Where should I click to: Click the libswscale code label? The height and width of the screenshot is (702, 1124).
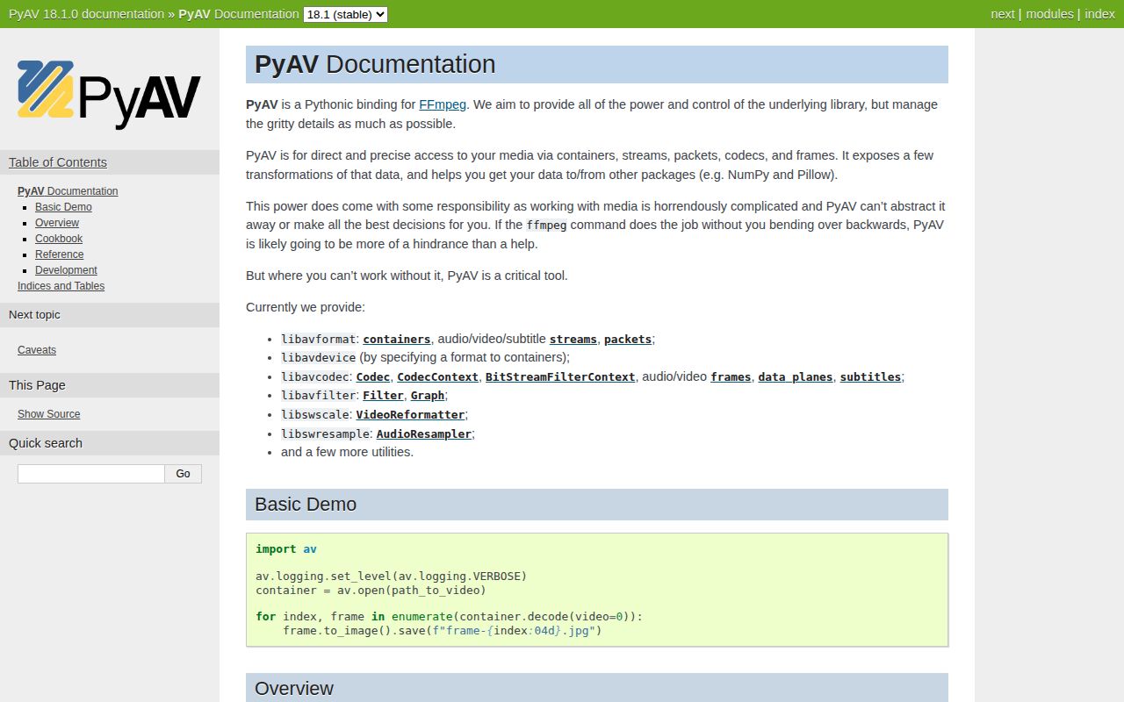click(x=315, y=415)
